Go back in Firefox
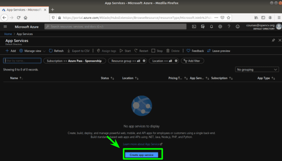 [x=4, y=18]
